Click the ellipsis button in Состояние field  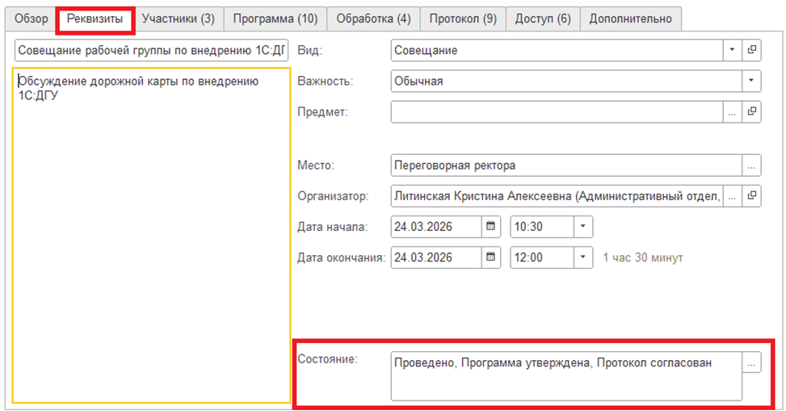tap(751, 363)
